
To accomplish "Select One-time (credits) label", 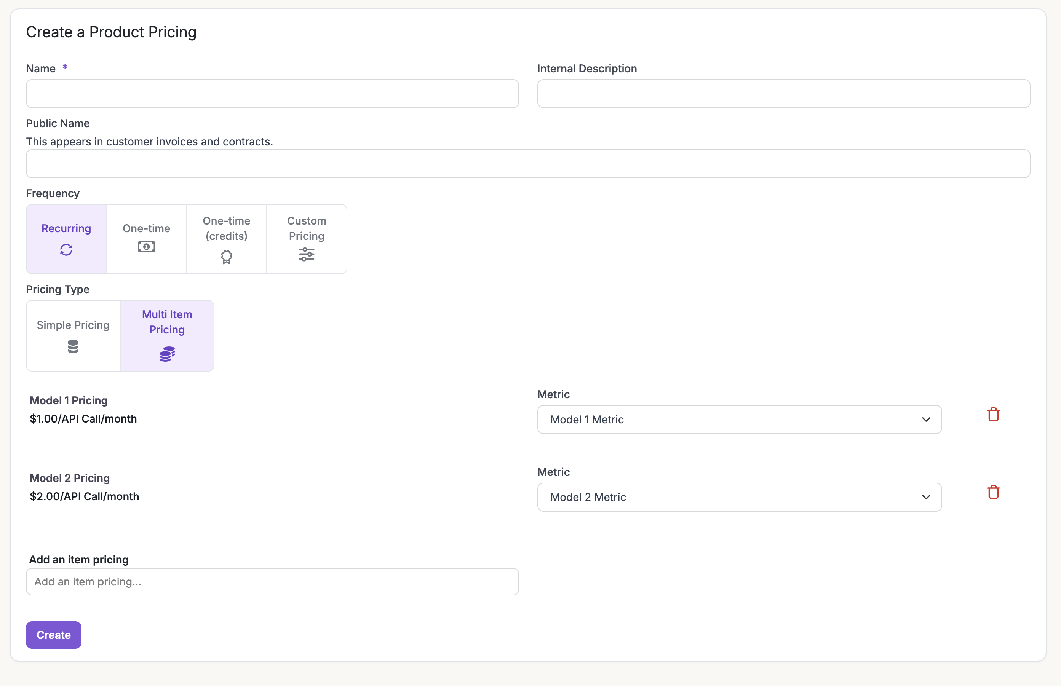I will 226,228.
